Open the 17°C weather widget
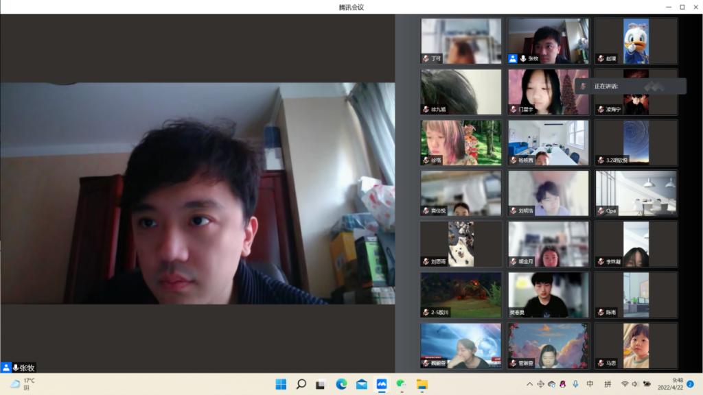703x395 pixels. pyautogui.click(x=22, y=384)
